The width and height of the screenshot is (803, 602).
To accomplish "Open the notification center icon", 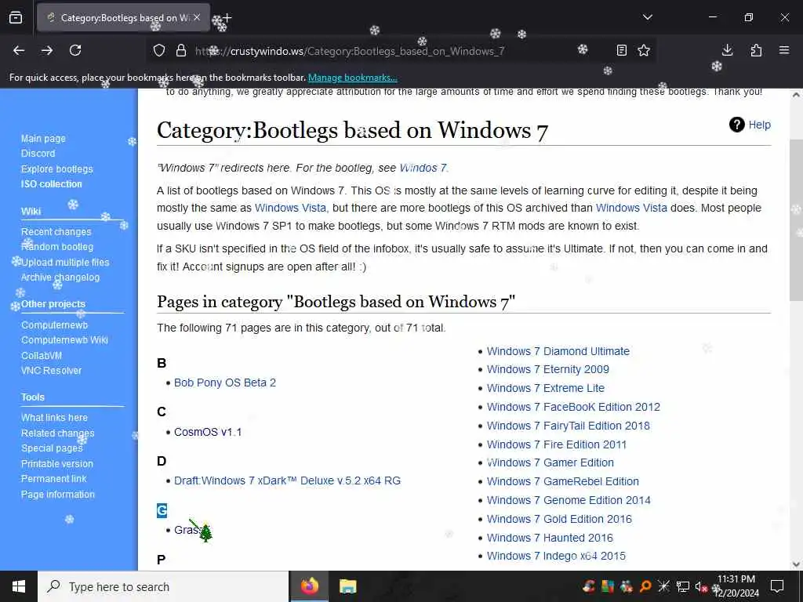I will coord(777,586).
